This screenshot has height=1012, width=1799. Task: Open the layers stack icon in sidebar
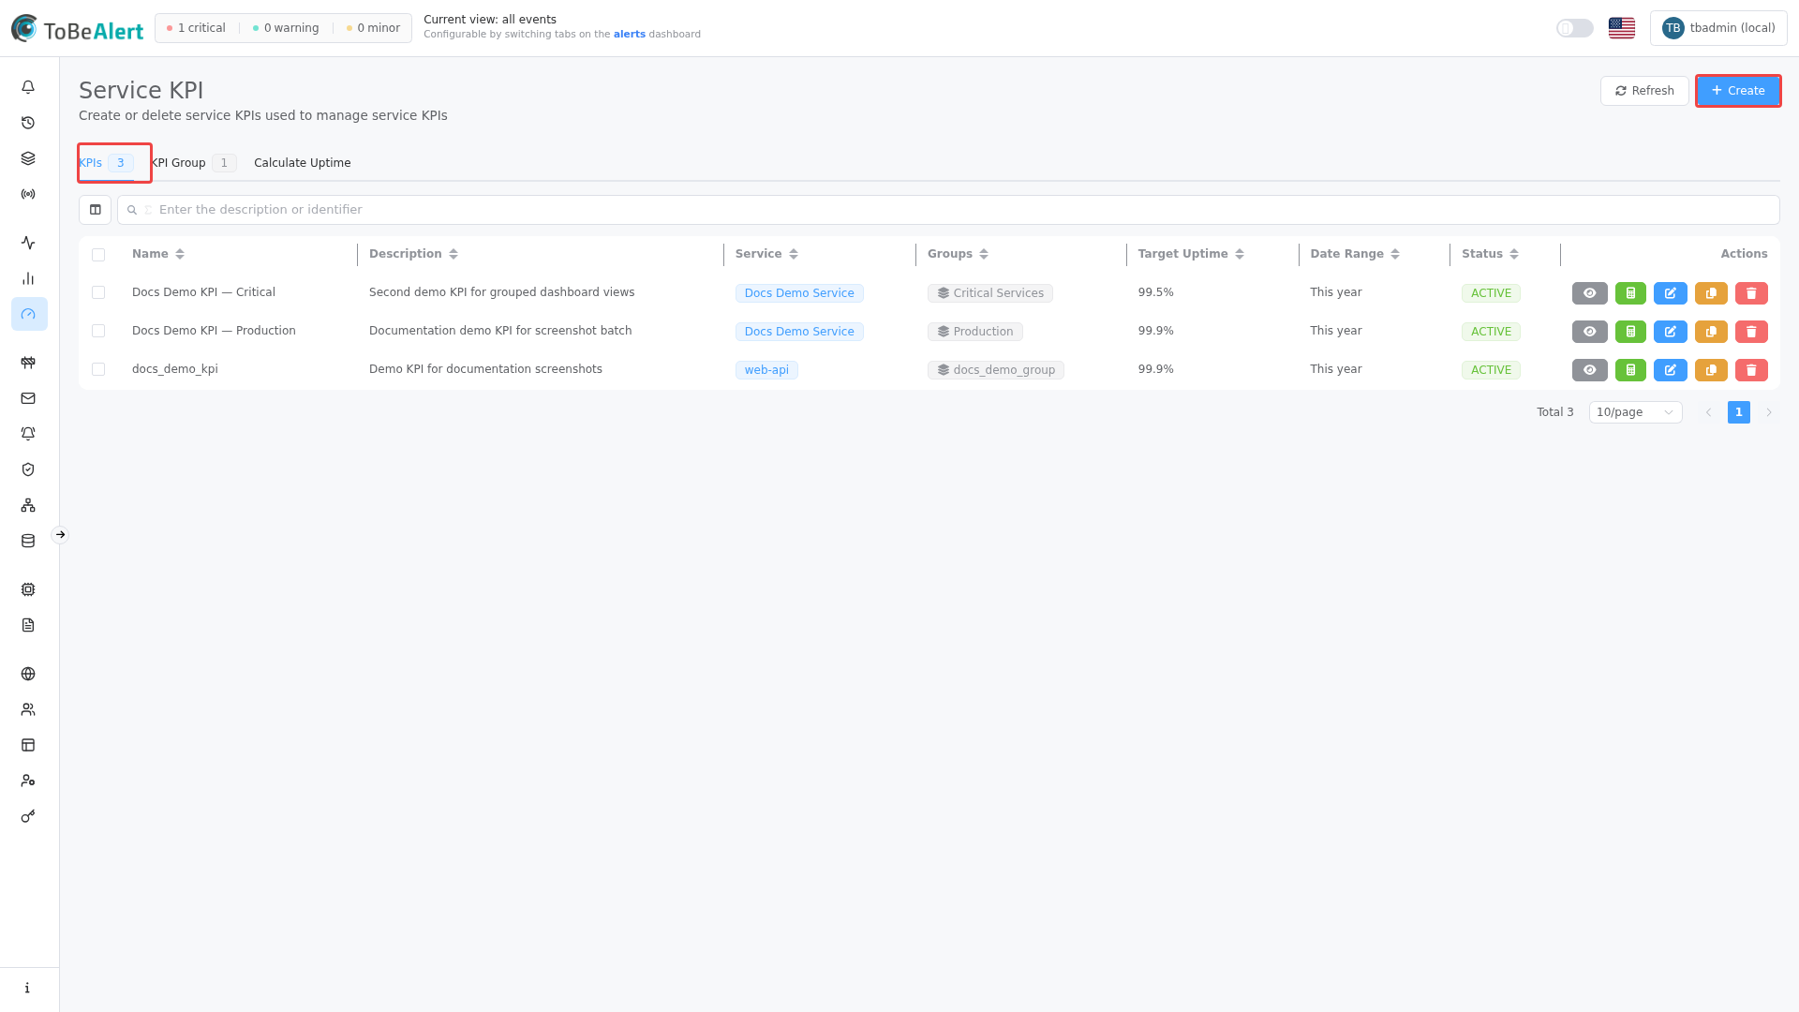tap(28, 158)
